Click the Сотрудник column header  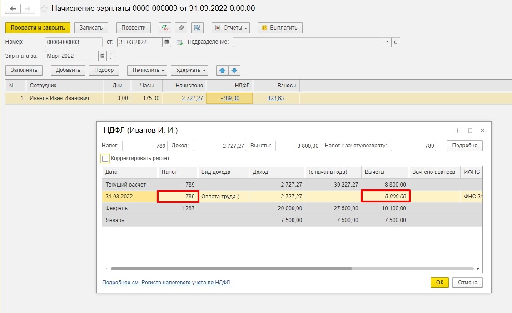(65, 86)
